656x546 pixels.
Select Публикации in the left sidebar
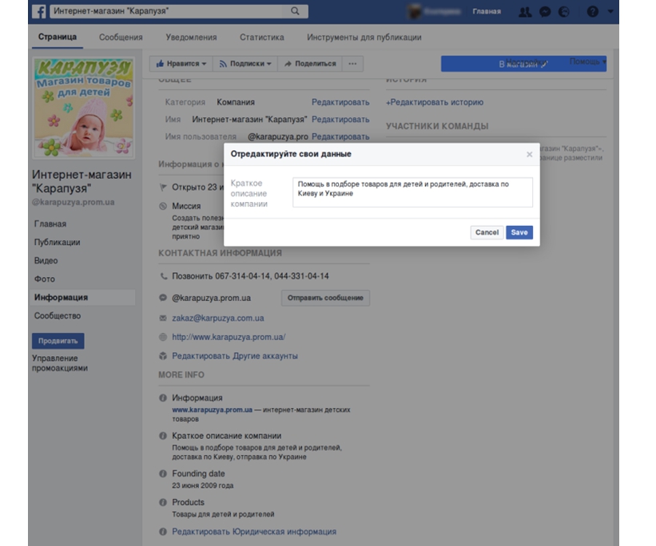pos(57,243)
